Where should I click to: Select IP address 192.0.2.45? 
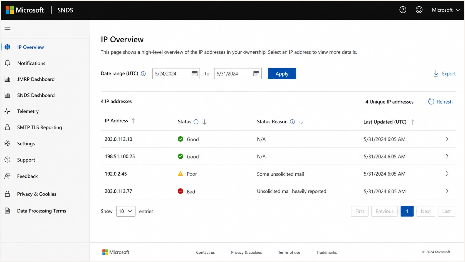click(x=116, y=174)
